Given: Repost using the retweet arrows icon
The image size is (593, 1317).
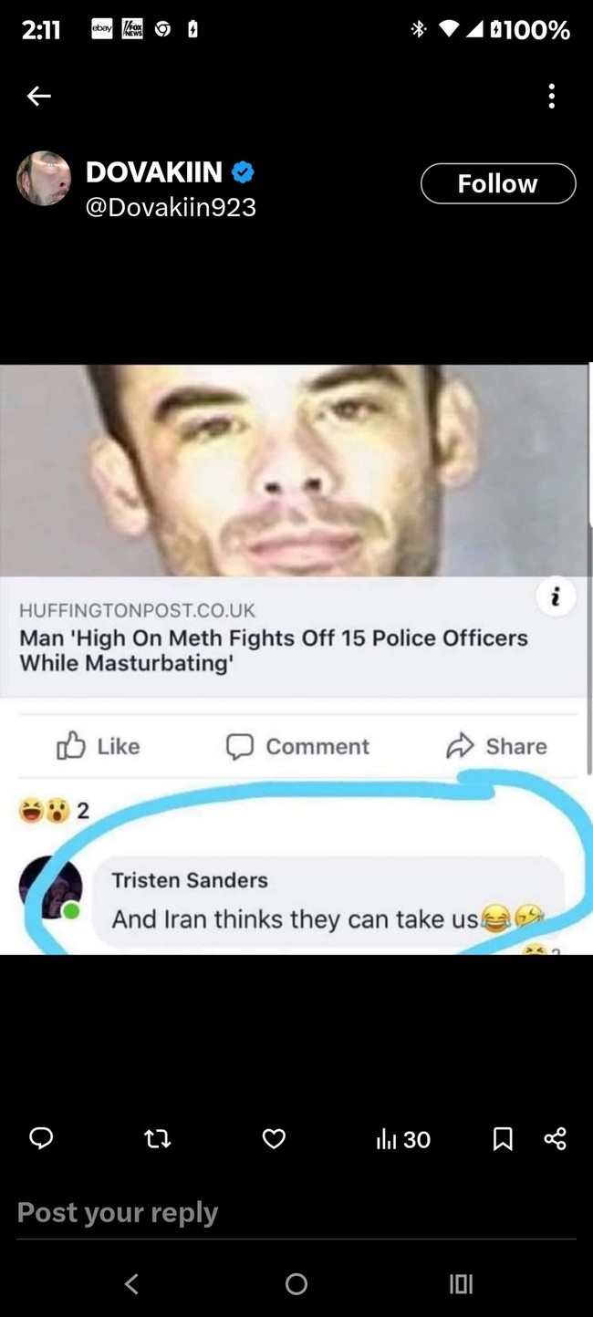Looking at the screenshot, I should (x=158, y=1138).
